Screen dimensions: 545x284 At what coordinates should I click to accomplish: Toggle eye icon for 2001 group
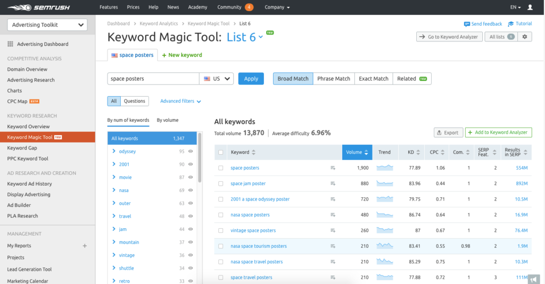click(x=191, y=164)
